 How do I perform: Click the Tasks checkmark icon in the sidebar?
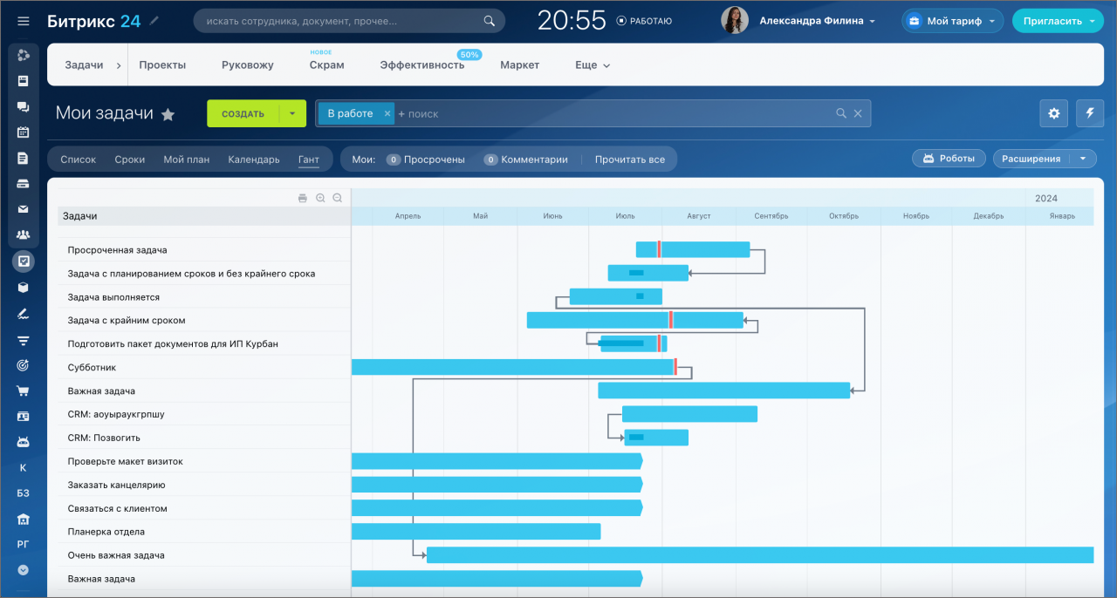tap(24, 260)
